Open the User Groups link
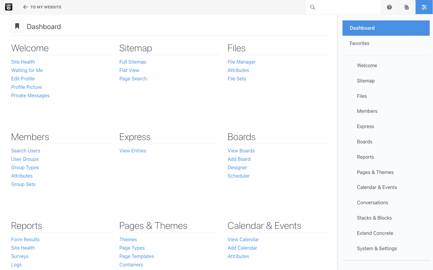Viewport: 433px width, 270px height. click(25, 159)
